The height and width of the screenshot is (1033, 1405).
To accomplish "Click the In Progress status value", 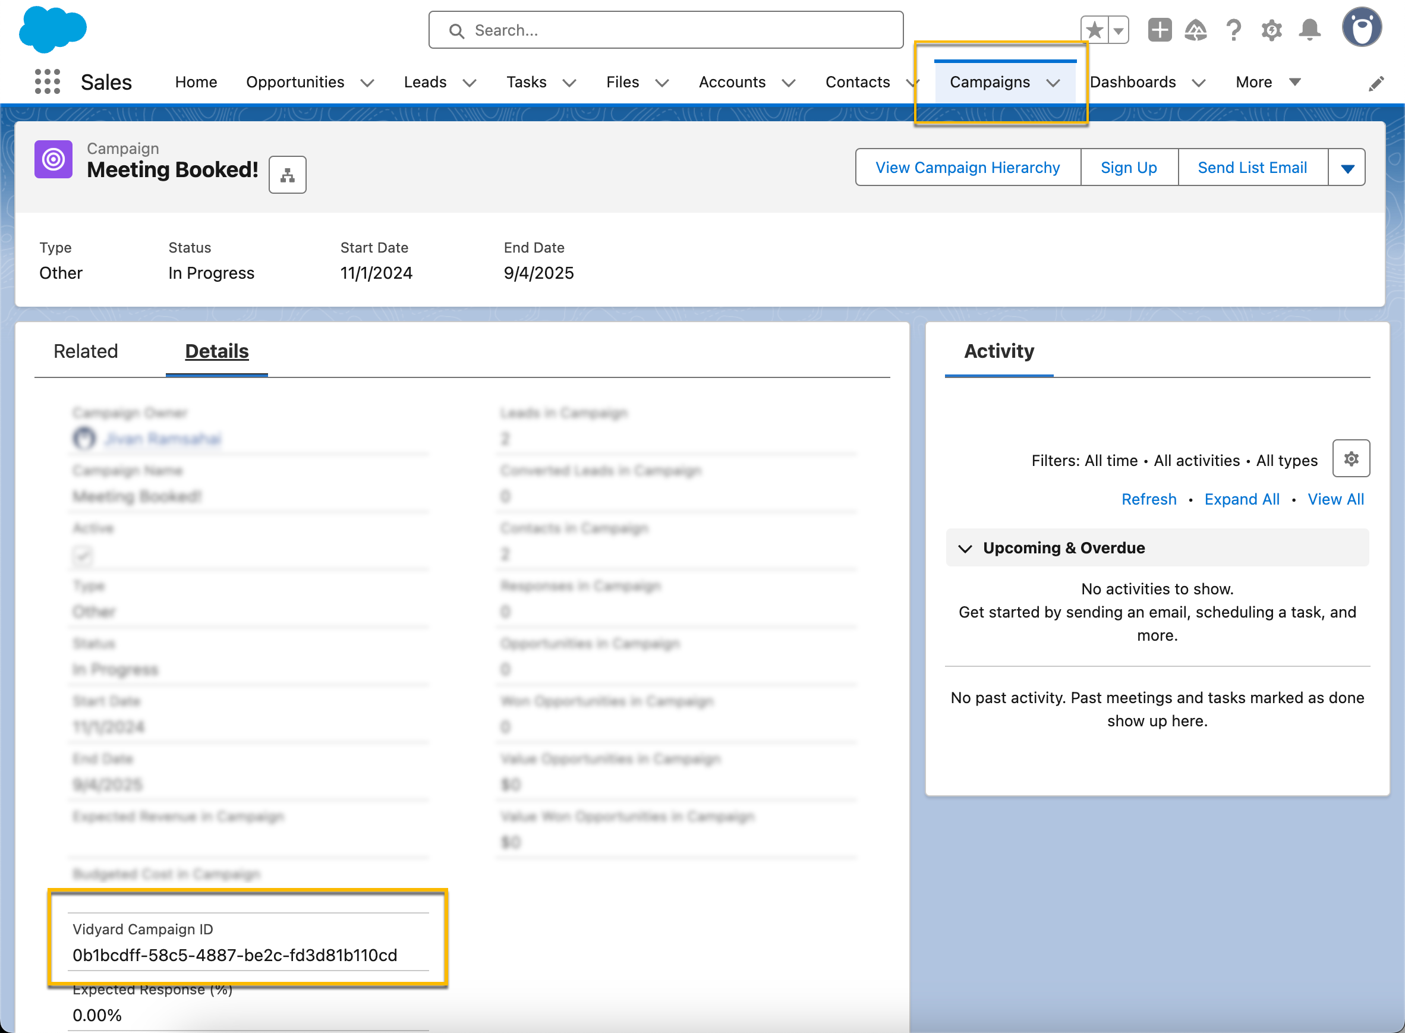I will [x=212, y=273].
